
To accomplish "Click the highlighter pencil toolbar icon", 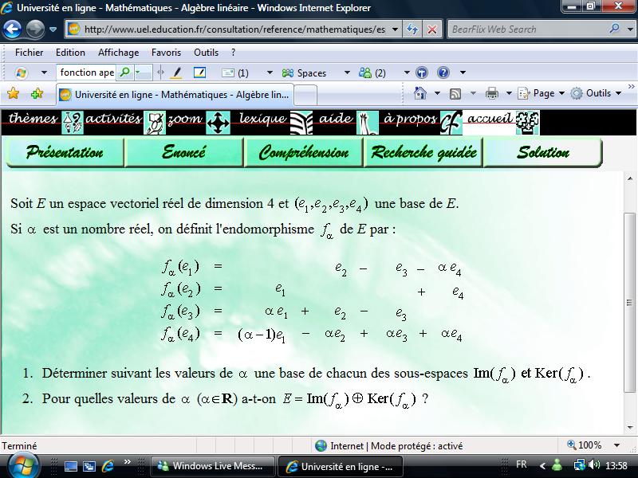I will 176,72.
